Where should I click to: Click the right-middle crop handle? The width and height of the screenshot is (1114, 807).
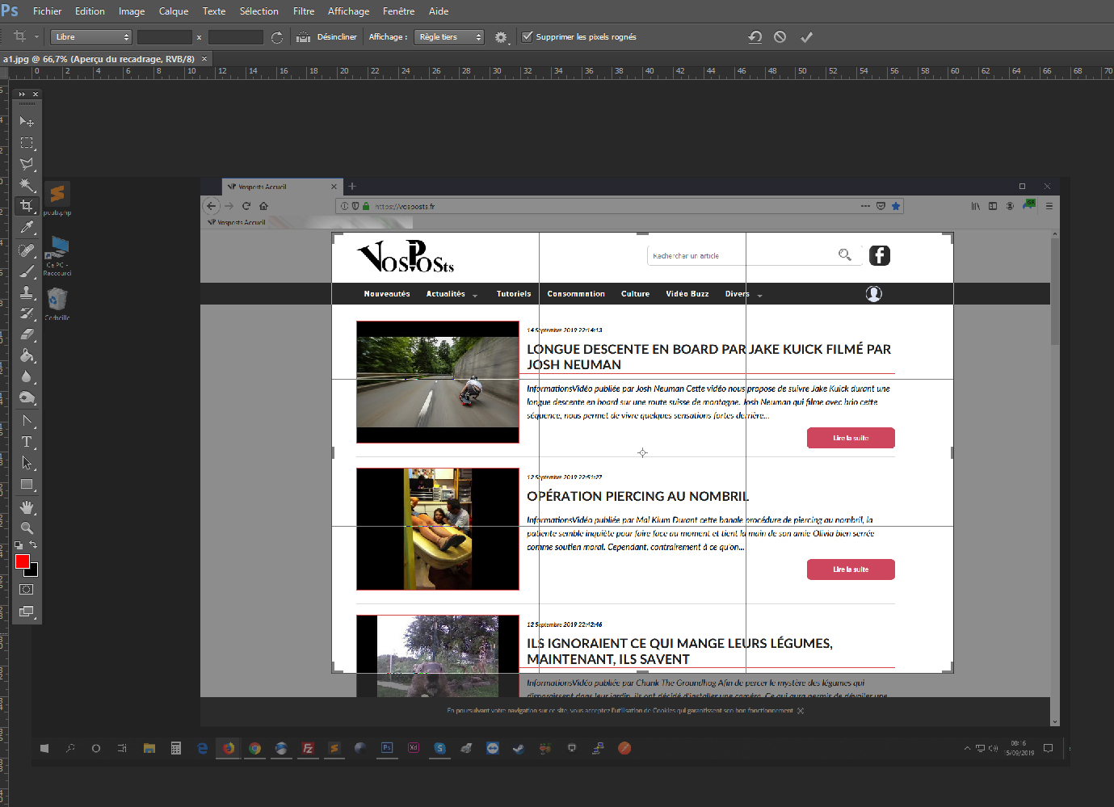(x=952, y=453)
